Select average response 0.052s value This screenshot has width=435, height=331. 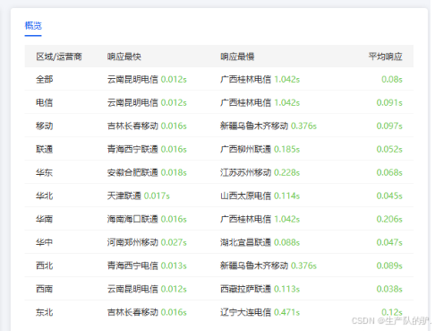pos(389,149)
